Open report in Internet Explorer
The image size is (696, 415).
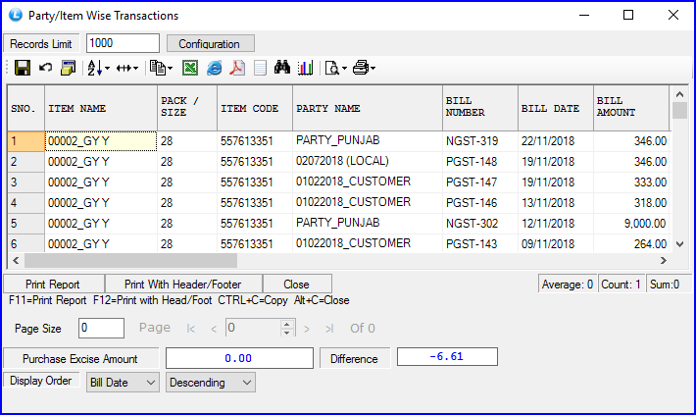point(214,68)
